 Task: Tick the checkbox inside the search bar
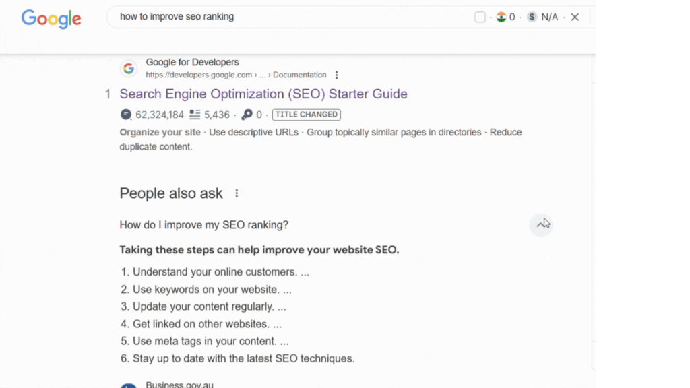pos(480,17)
